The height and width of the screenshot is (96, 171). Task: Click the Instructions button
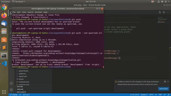point(164,89)
